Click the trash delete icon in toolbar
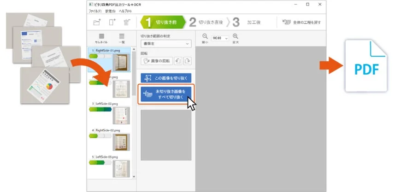The height and width of the screenshot is (192, 395). coord(127,22)
